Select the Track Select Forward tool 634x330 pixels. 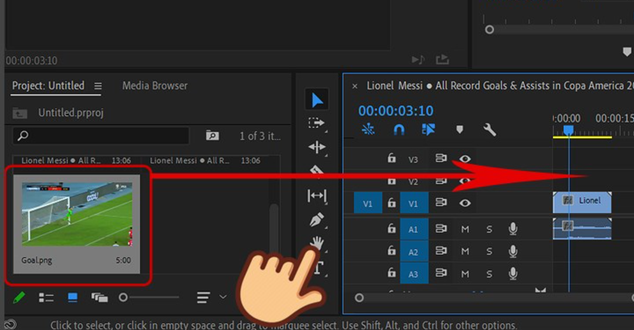pos(316,123)
